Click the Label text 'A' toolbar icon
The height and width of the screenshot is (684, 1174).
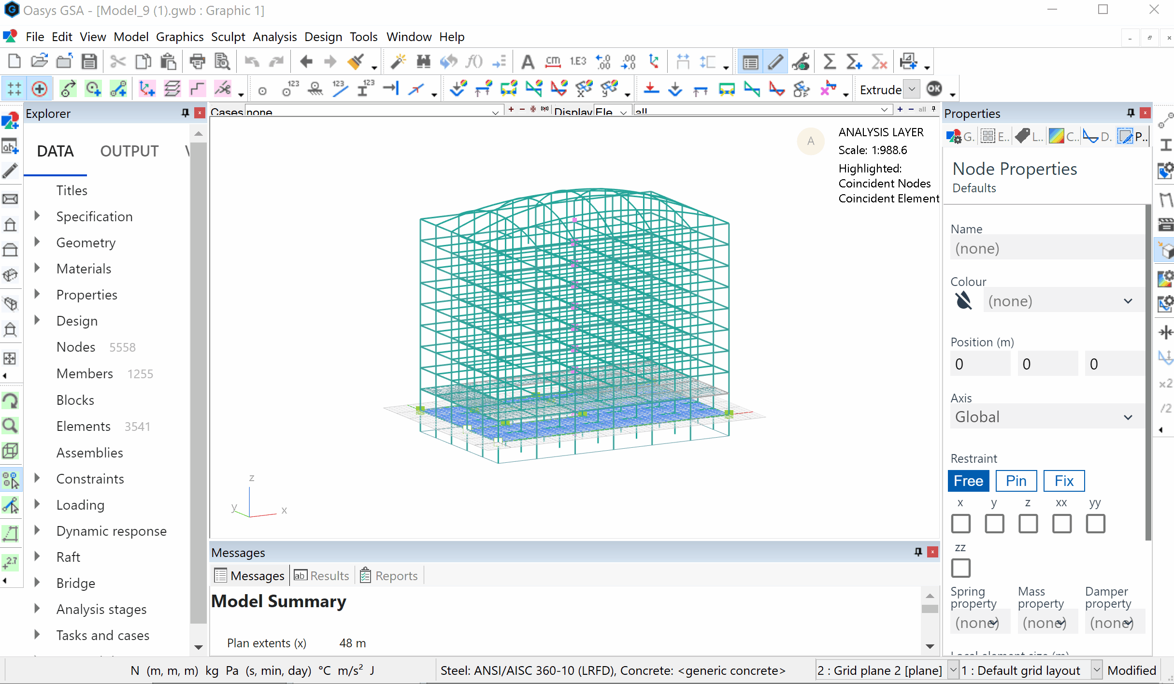[x=528, y=62]
